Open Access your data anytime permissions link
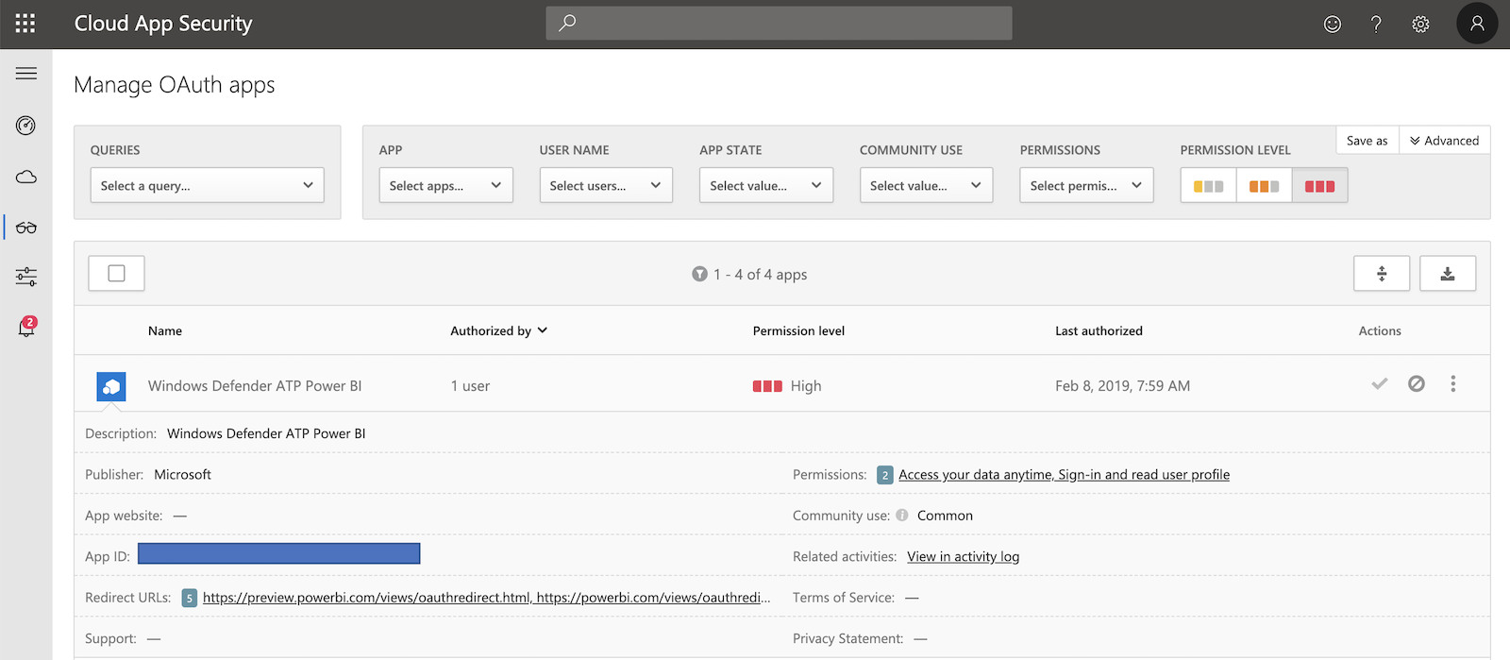This screenshot has width=1510, height=660. coord(1064,475)
